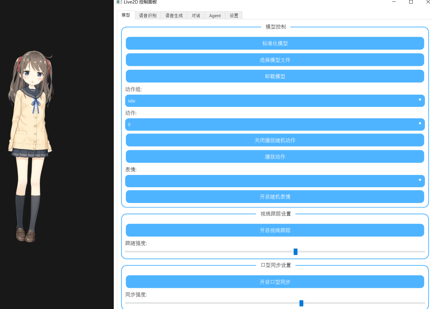Screen dimensions: 432x309
Task: Click the Live2D app icon in title bar
Action: [x=119, y=2]
